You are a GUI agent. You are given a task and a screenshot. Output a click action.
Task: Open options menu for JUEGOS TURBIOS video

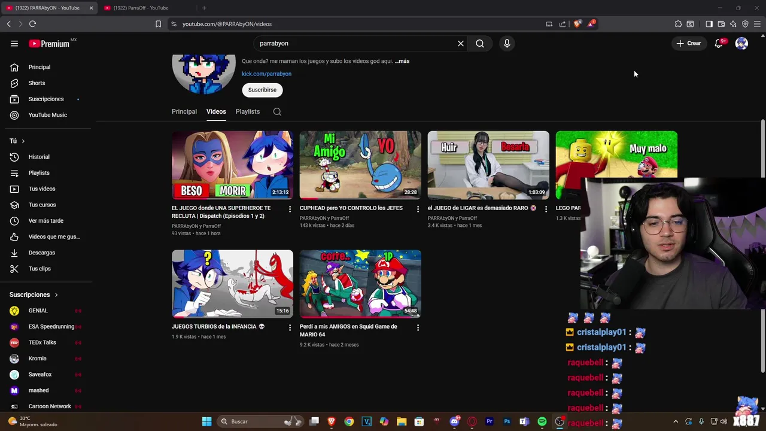point(290,327)
